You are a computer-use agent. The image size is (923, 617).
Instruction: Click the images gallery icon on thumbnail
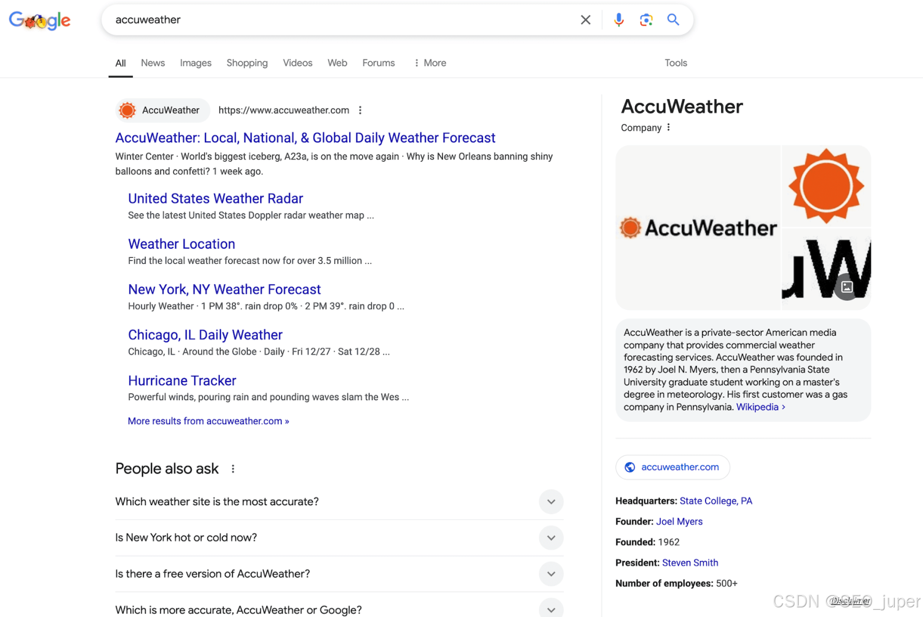pos(847,287)
